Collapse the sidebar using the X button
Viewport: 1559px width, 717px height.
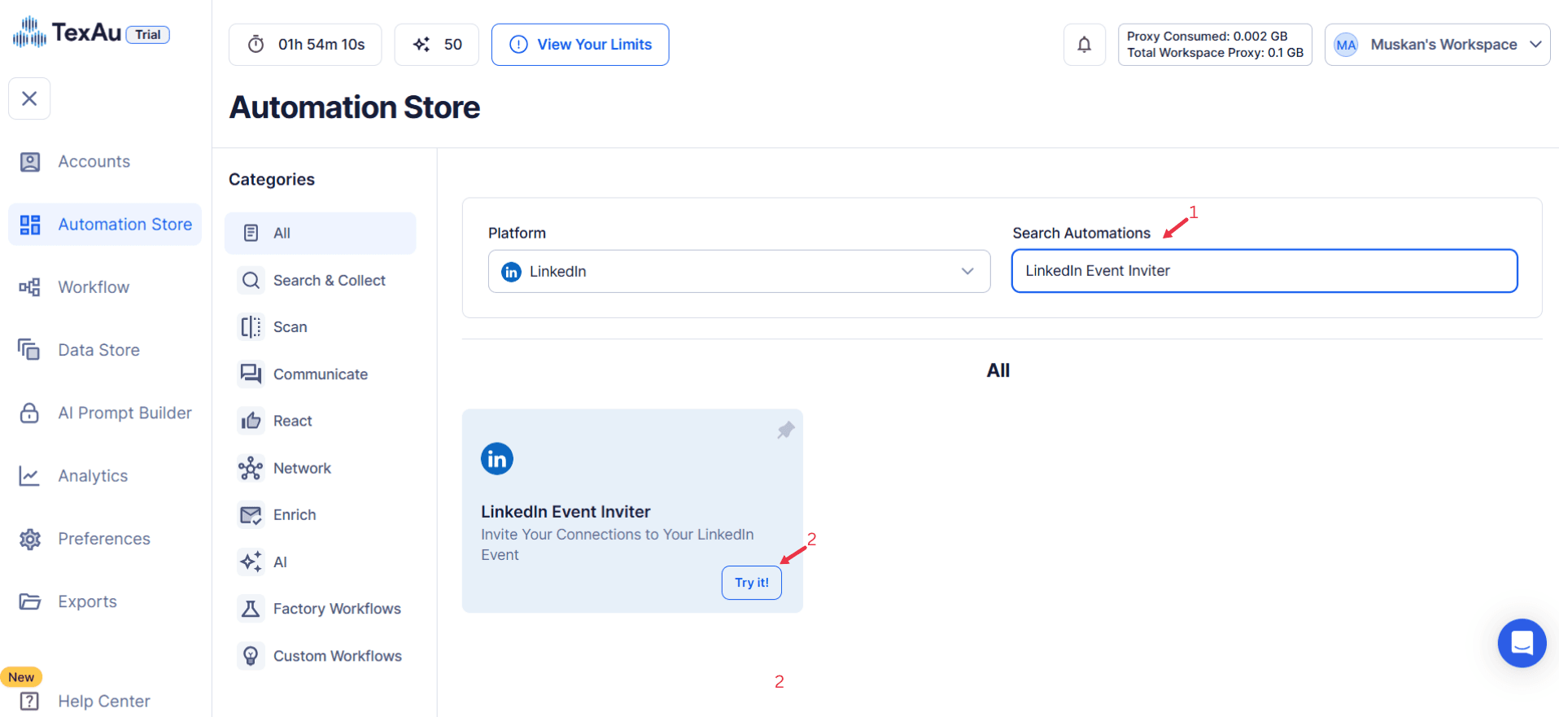(x=29, y=98)
